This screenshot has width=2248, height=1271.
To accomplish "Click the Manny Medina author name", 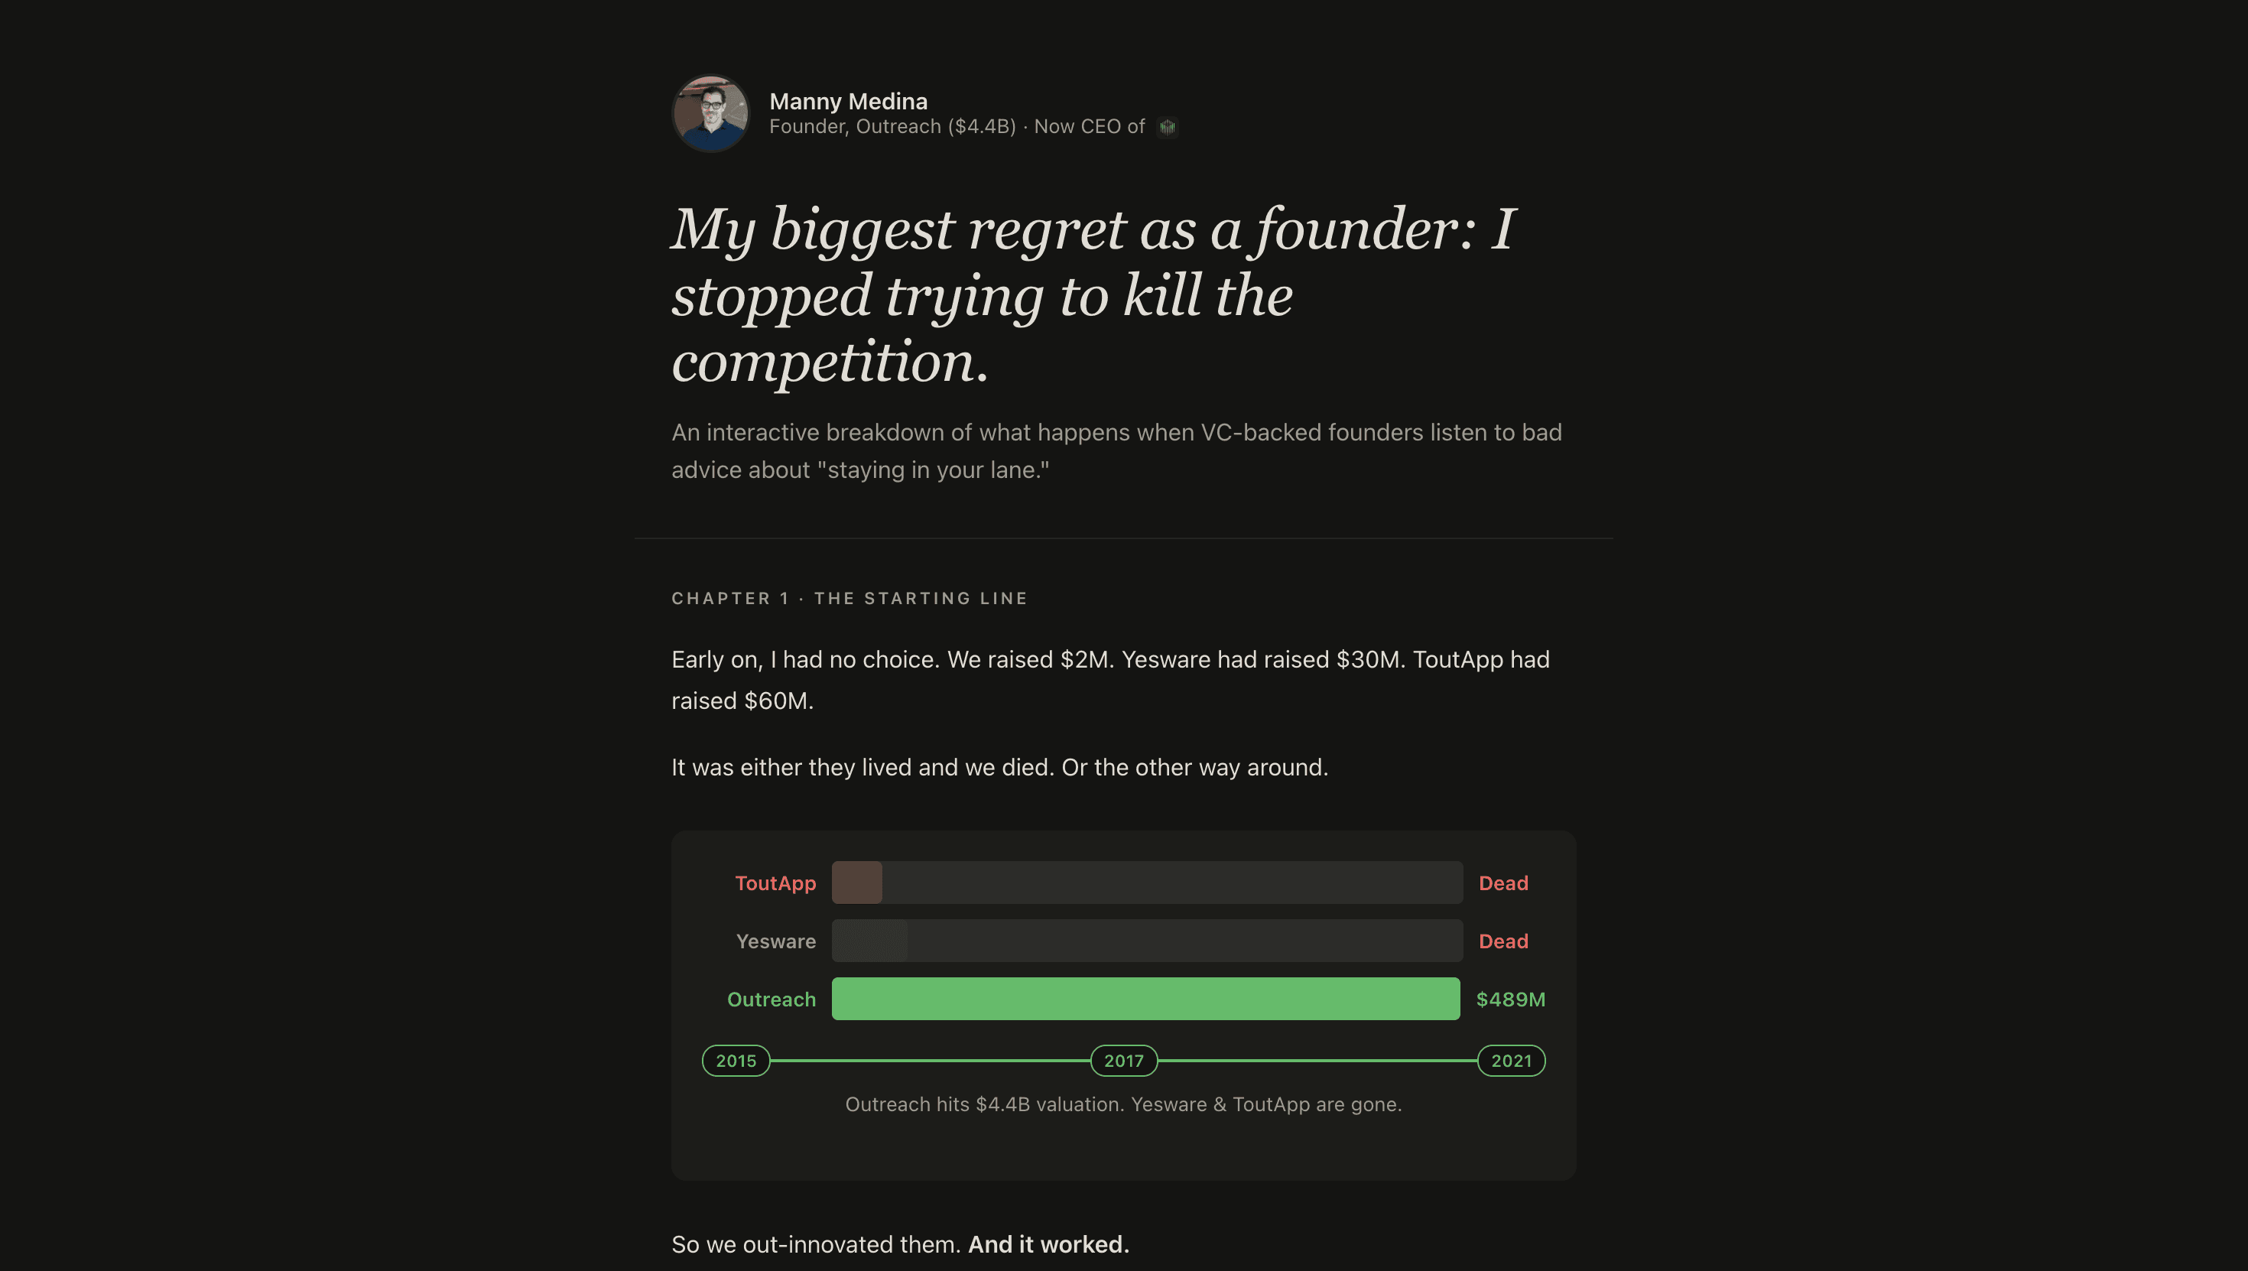I will point(847,101).
